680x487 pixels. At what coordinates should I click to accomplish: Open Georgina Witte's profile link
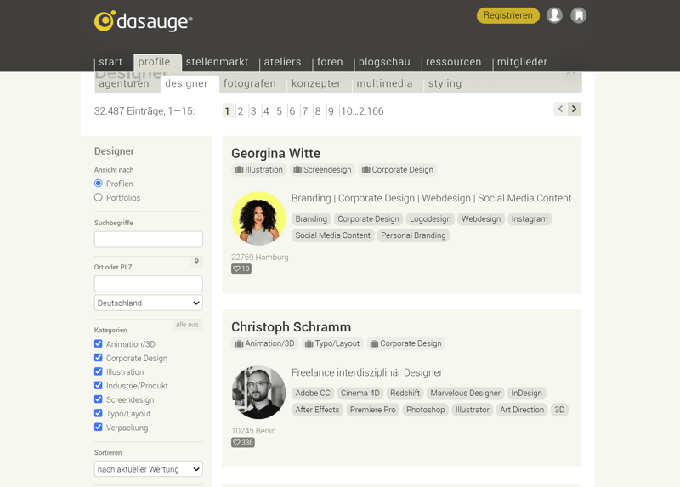point(275,153)
